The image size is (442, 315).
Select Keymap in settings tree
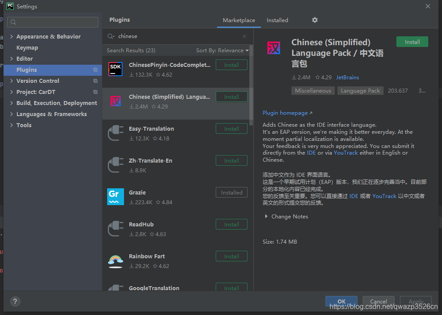27,48
